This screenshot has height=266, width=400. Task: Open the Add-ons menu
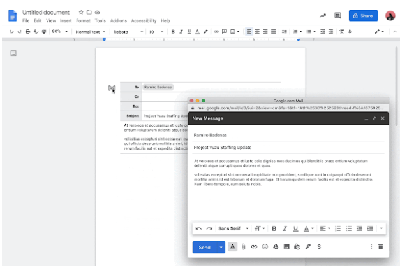[118, 20]
